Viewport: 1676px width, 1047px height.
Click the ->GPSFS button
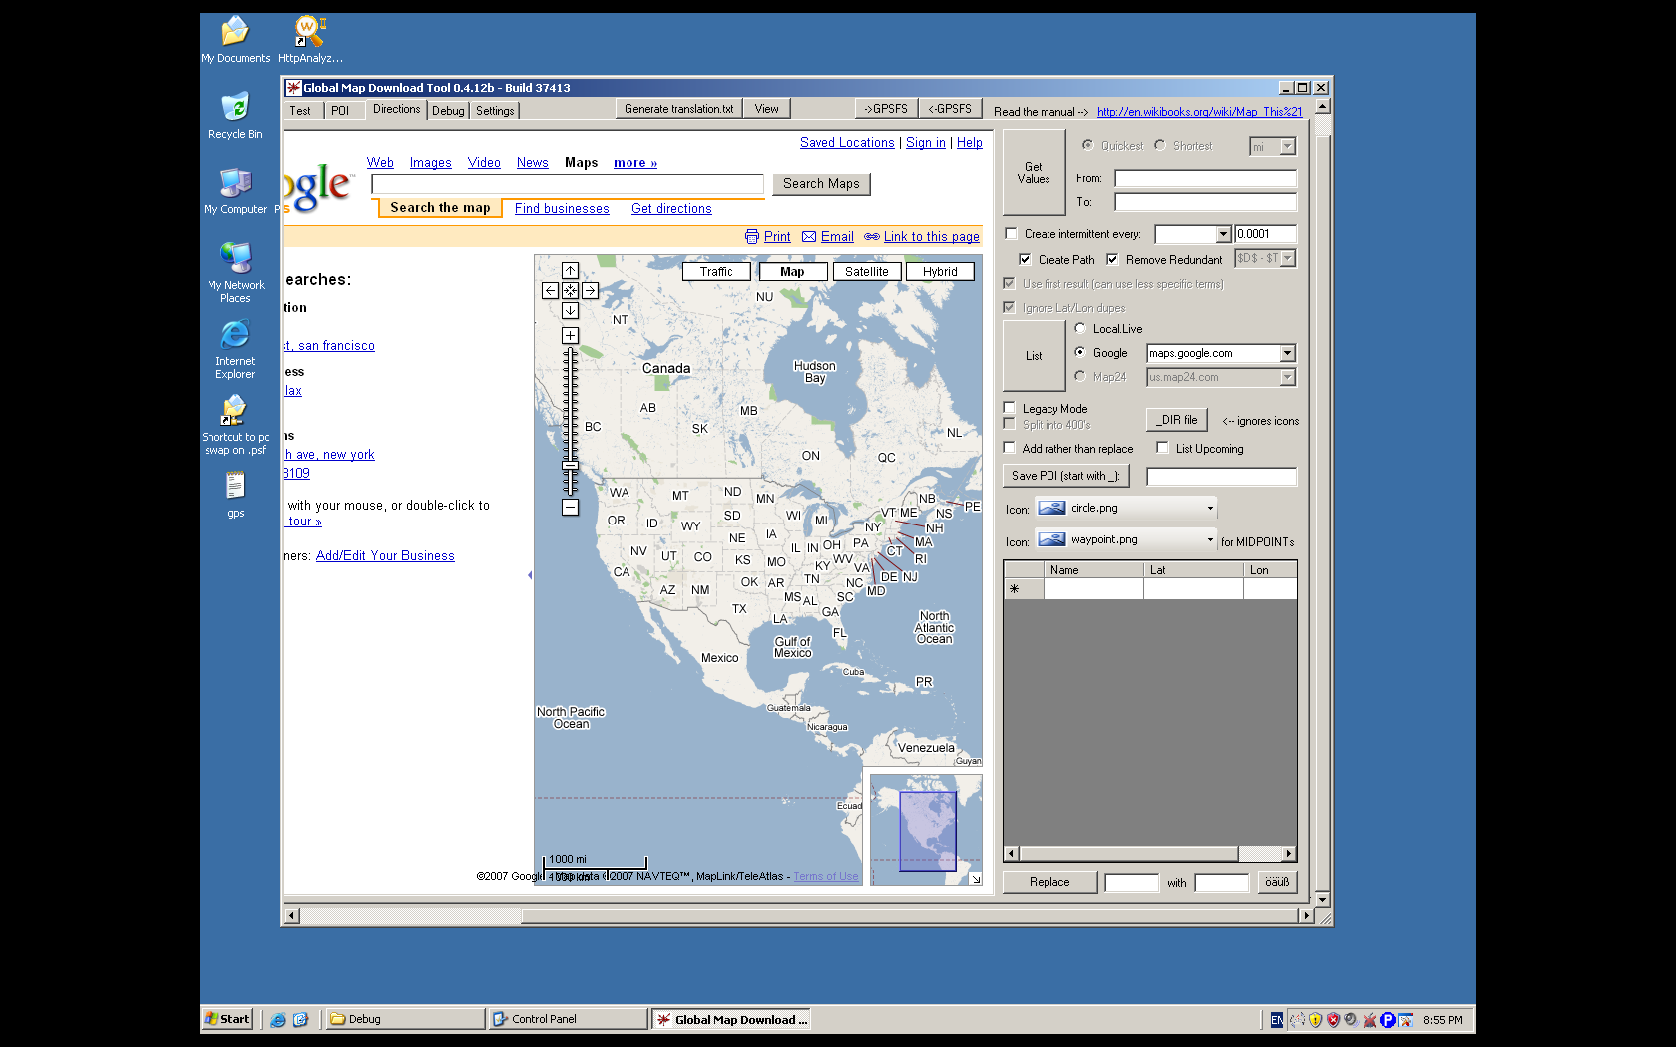[x=886, y=109]
